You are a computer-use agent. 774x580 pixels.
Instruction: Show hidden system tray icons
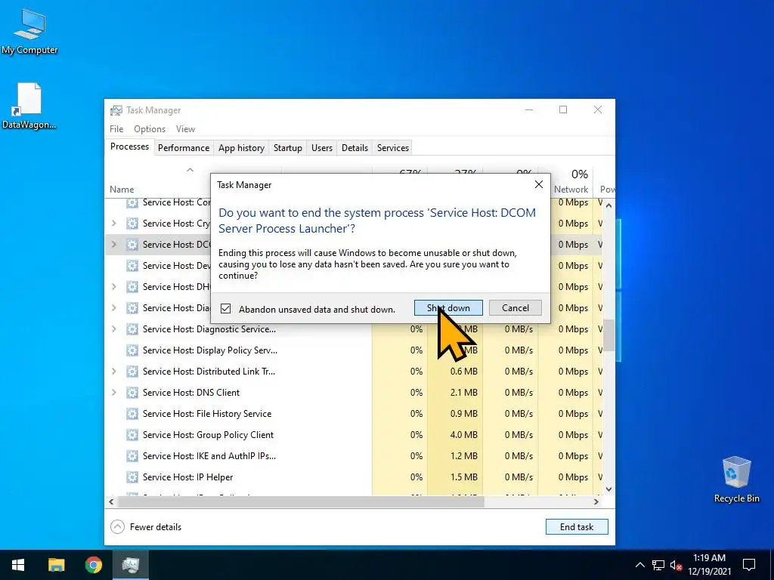point(639,565)
